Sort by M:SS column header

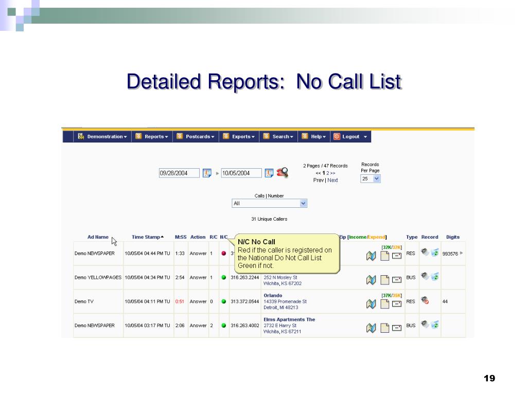coord(181,237)
